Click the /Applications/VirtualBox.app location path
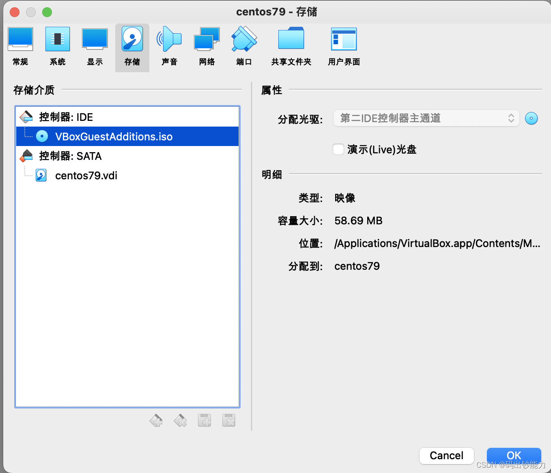 click(437, 243)
